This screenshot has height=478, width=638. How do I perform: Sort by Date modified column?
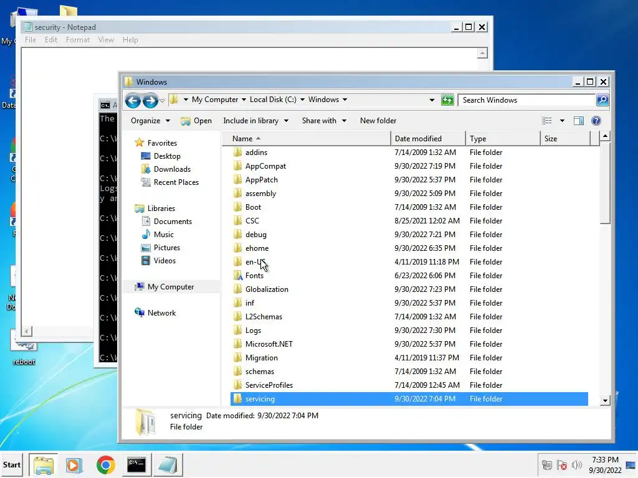coord(428,139)
